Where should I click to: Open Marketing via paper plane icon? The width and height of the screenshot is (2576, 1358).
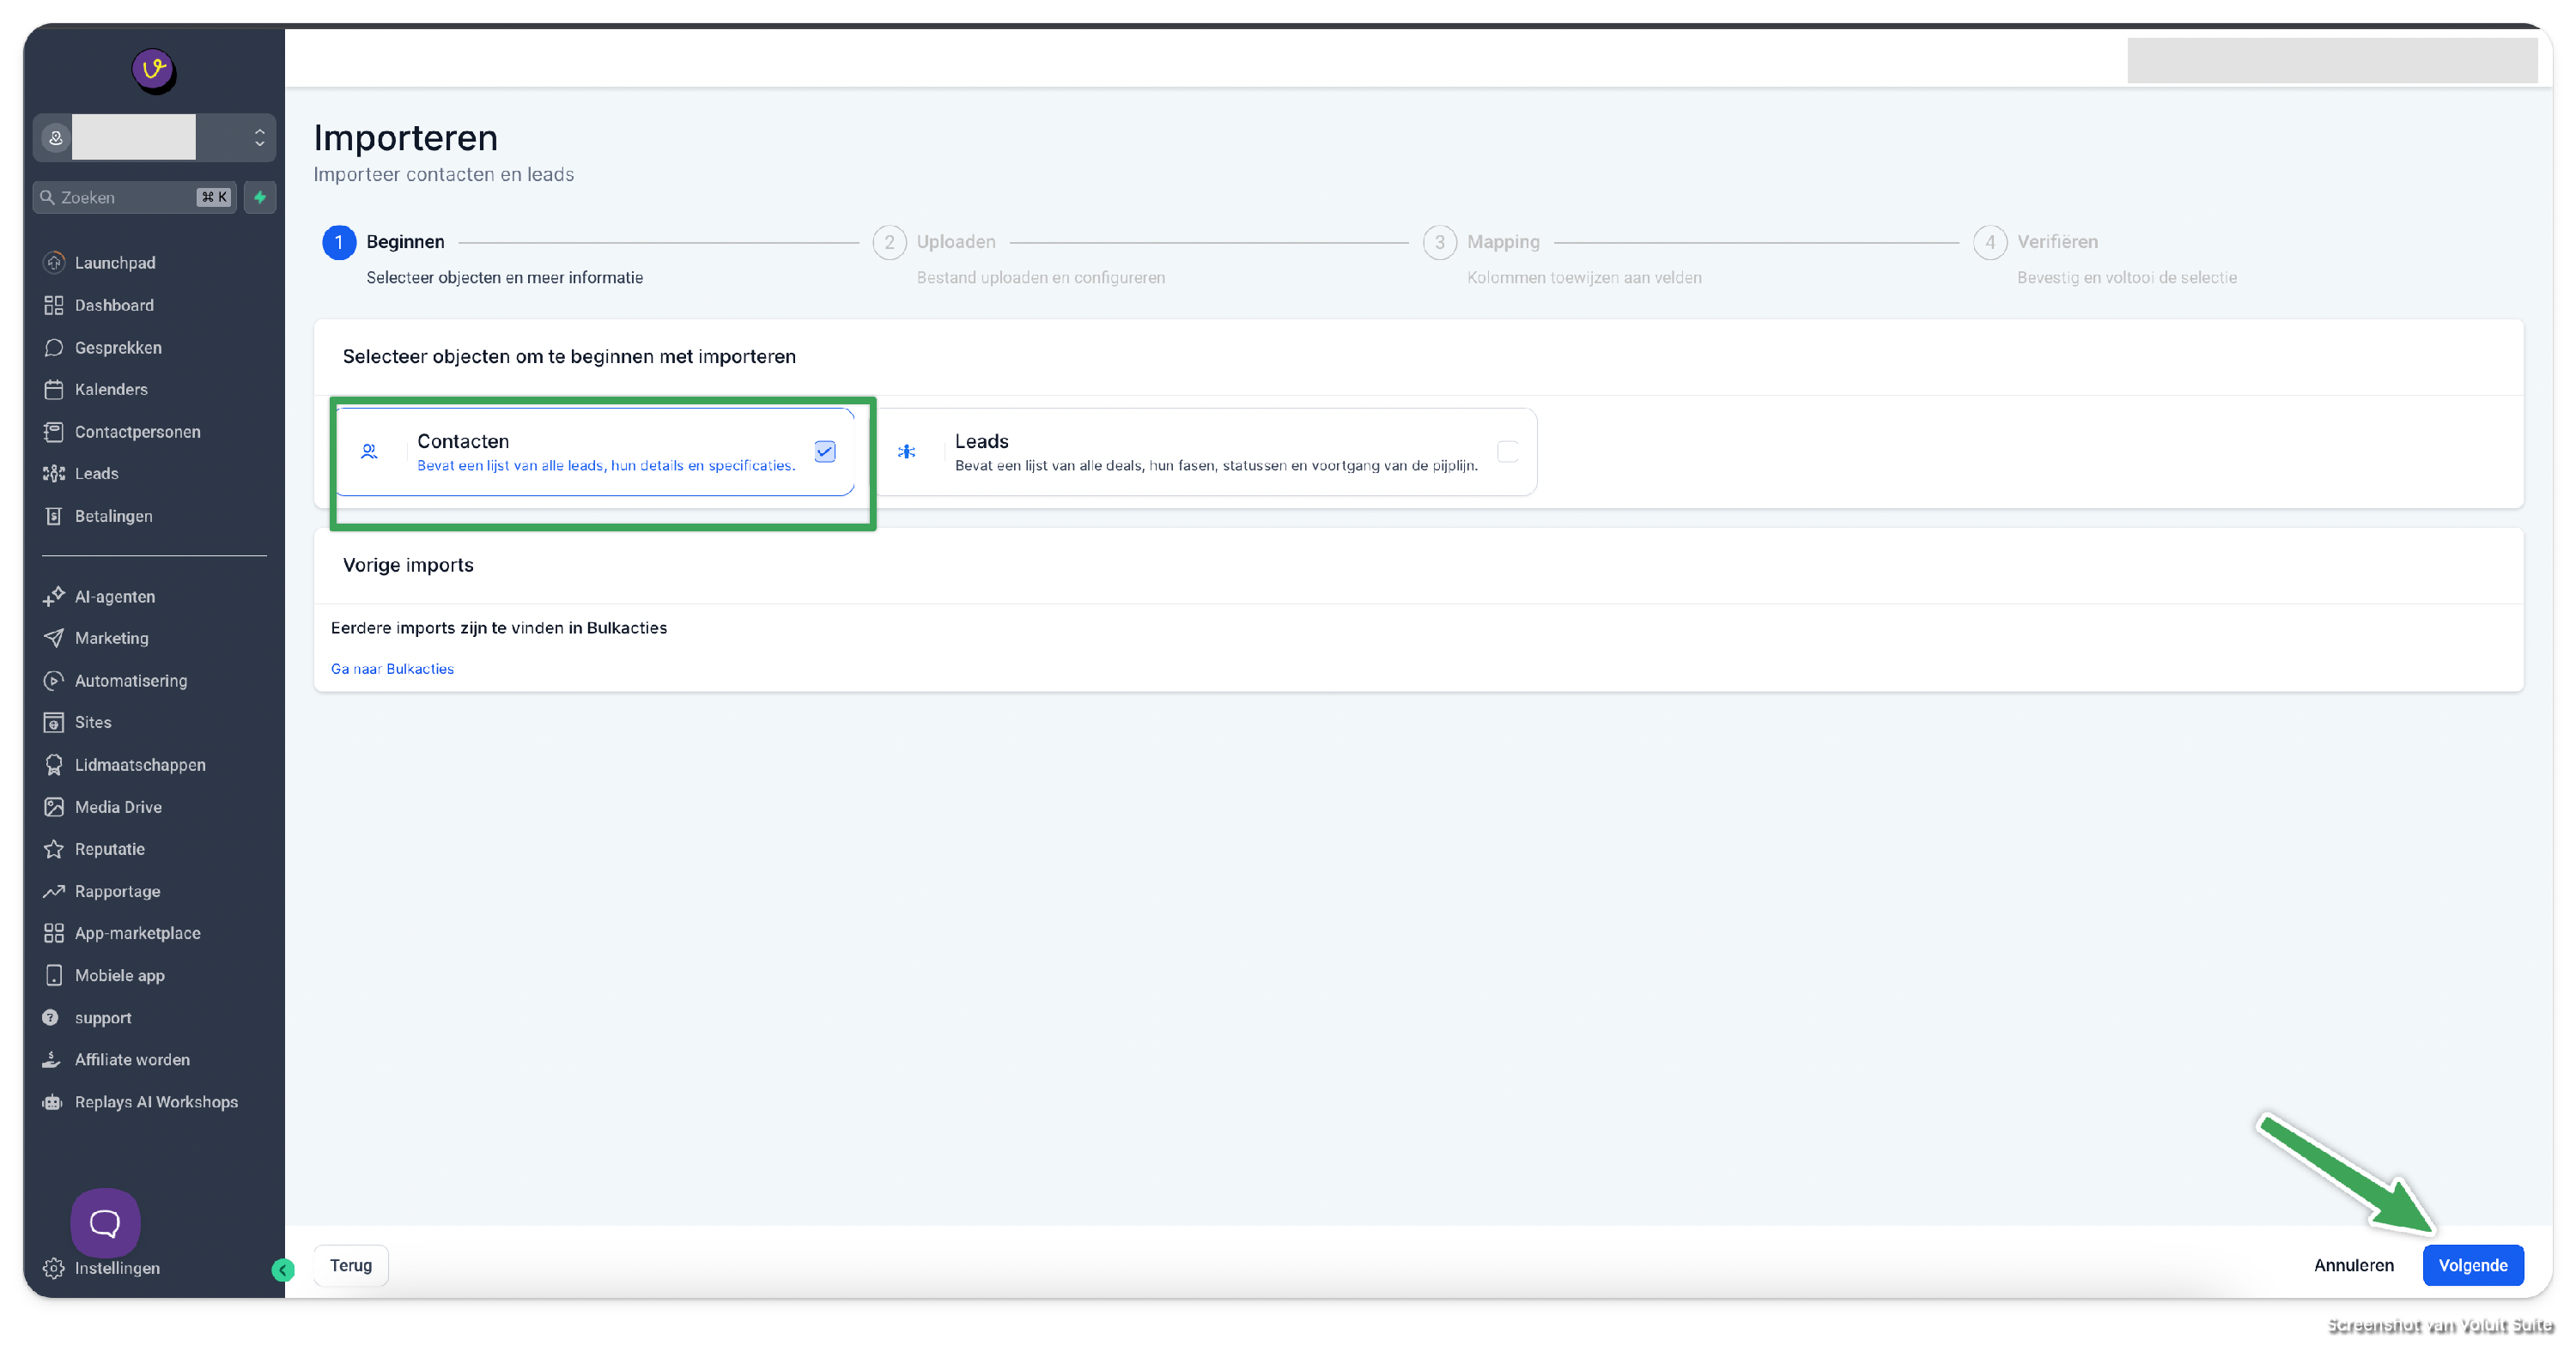54,638
